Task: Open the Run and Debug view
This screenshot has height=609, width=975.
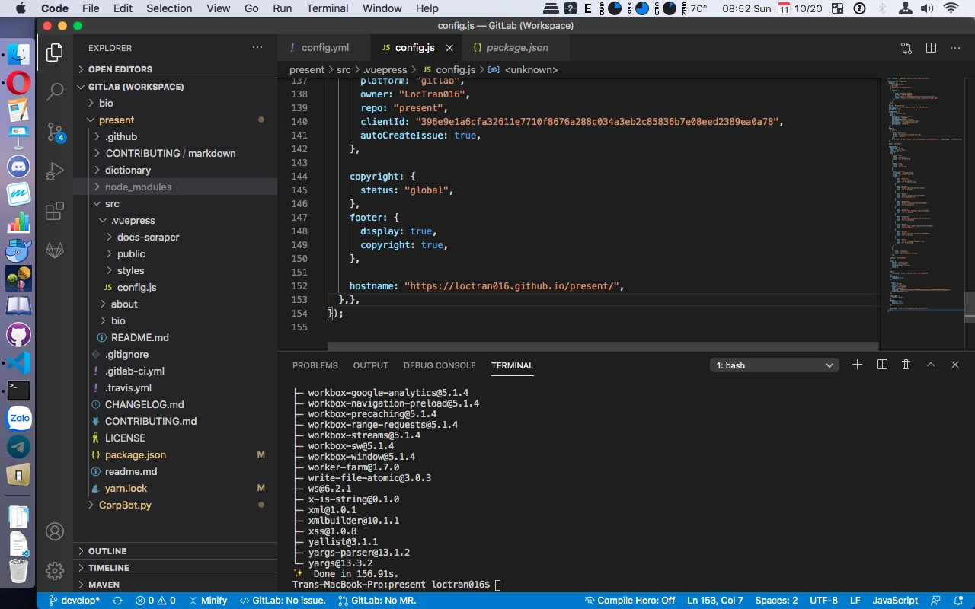Action: 55,171
